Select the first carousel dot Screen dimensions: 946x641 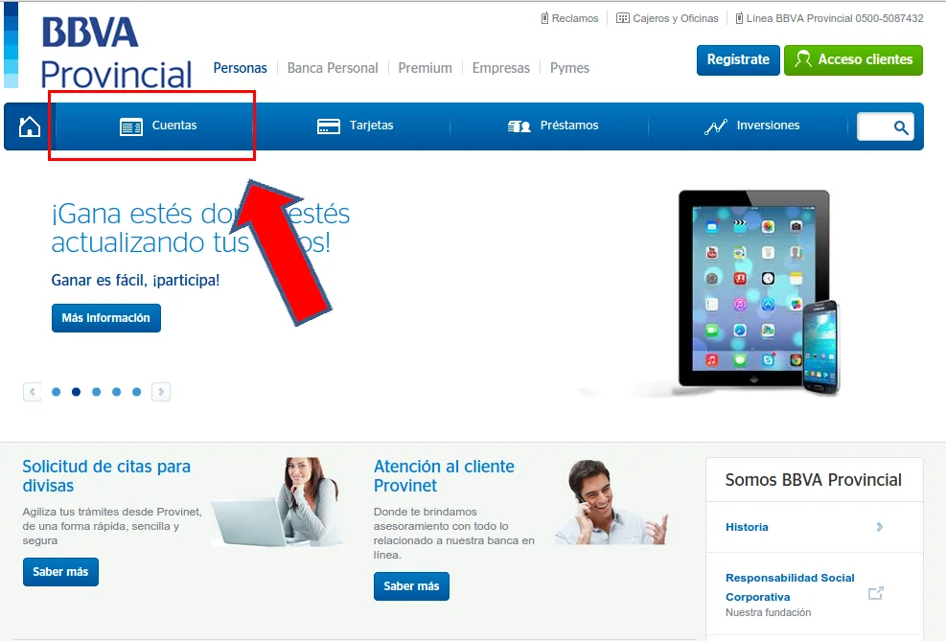tap(57, 392)
